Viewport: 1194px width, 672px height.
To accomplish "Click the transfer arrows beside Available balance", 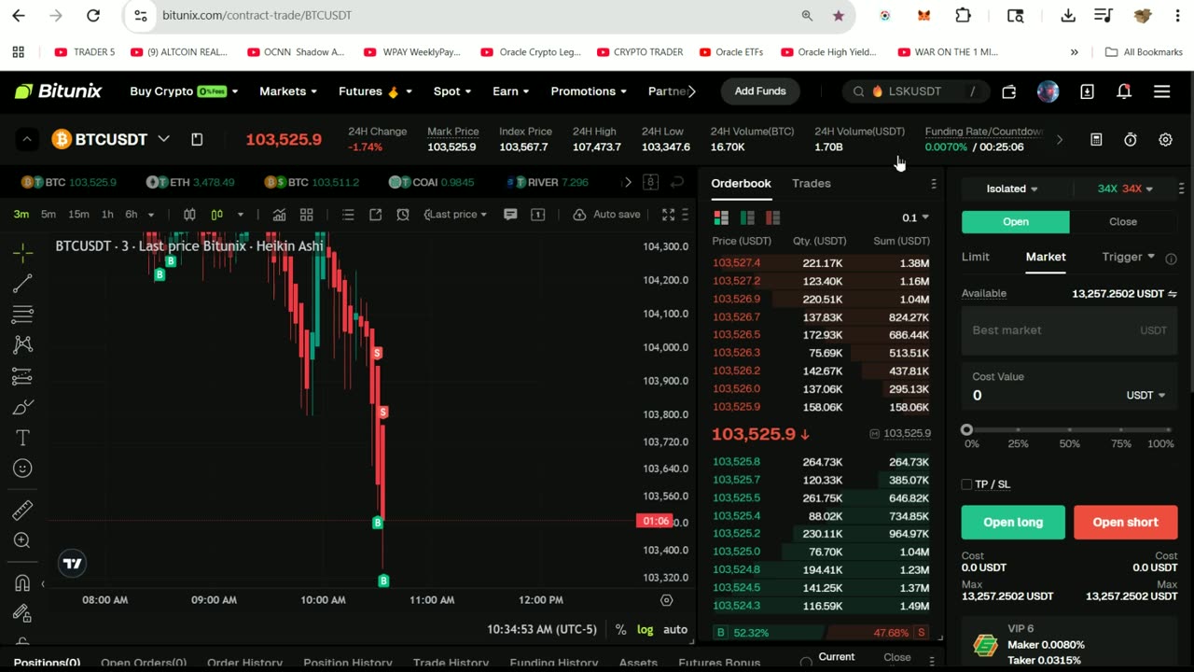I will click(x=1172, y=294).
